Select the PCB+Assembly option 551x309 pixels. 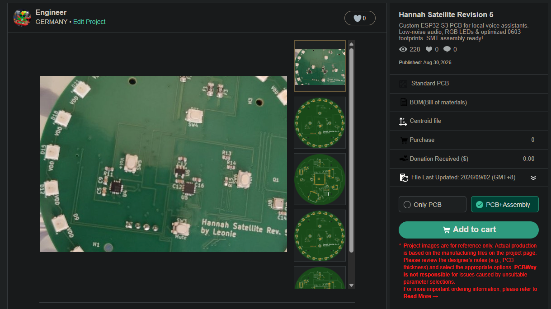[504, 204]
